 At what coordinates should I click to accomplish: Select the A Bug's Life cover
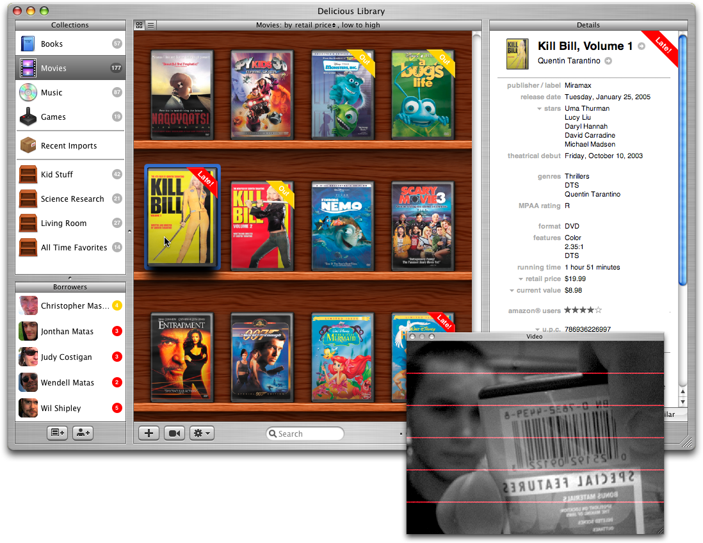pos(423,95)
